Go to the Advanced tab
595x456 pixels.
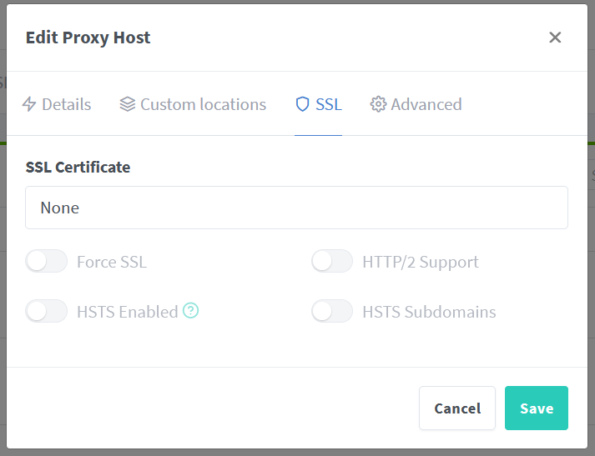(426, 104)
